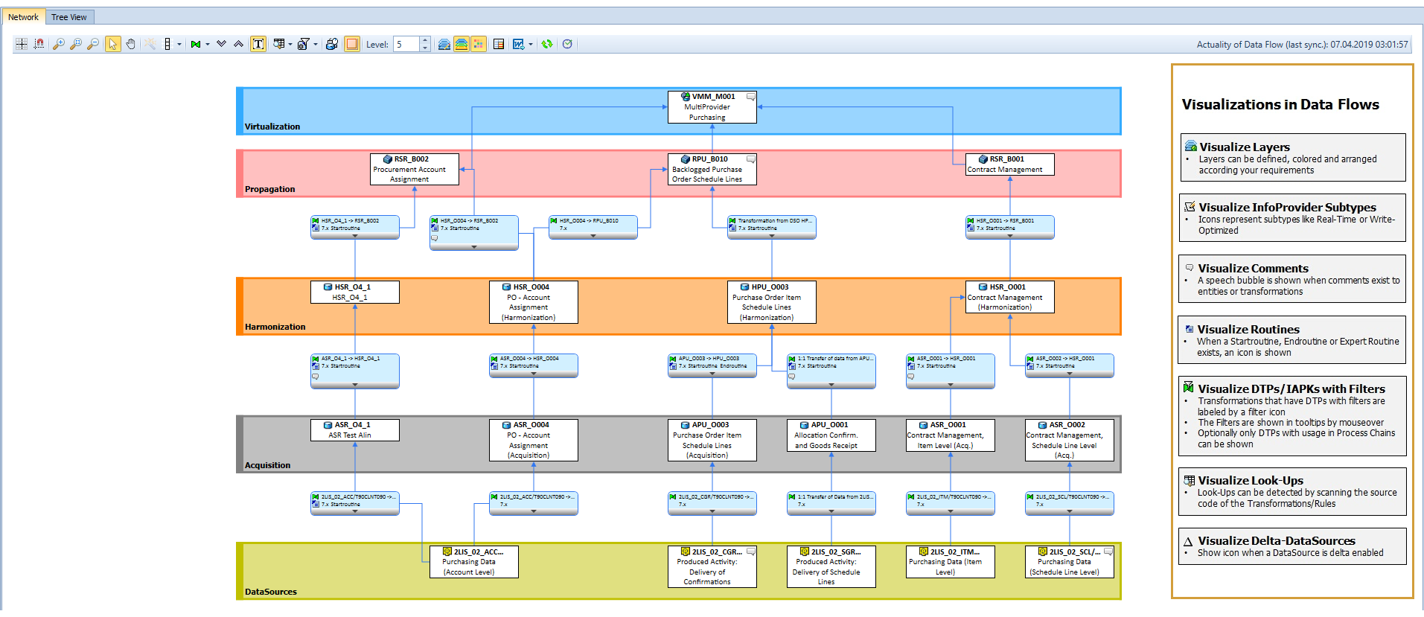This screenshot has width=1424, height=617.
Task: Click the Level number input field
Action: pyautogui.click(x=406, y=45)
